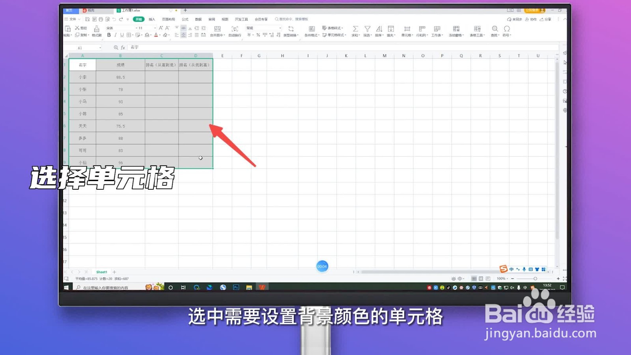Click the Paste (粘贴) icon
Viewport: 631px width, 355px height.
coord(67,28)
